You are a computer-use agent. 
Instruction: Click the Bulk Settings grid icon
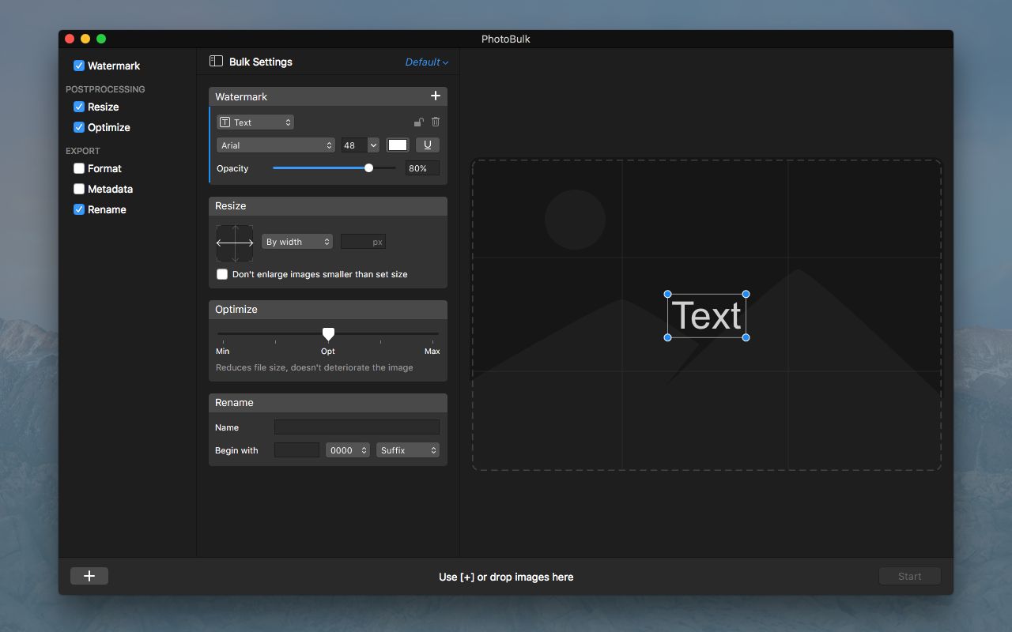tap(214, 61)
